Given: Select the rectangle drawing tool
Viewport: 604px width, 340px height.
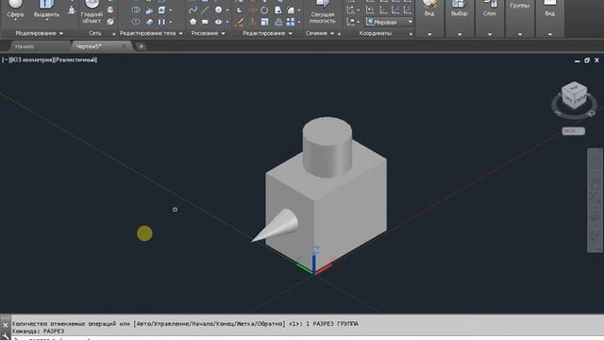Looking at the screenshot, I should tap(205, 22).
